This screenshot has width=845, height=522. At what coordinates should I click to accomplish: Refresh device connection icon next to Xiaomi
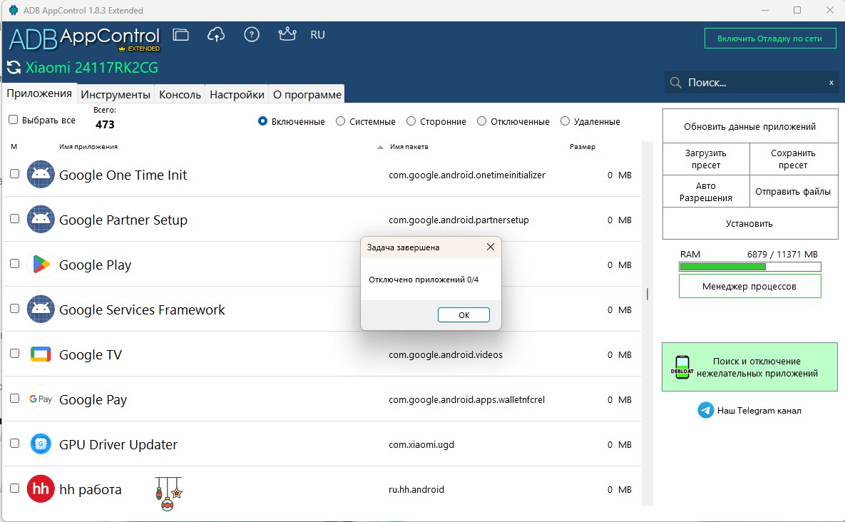(x=14, y=68)
